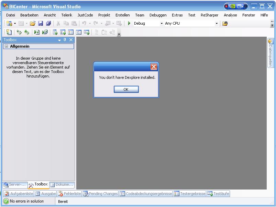Image resolution: width=276 pixels, height=207 pixels.
Task: Open Code Coverage Results toolbar icon
Action: coord(79,32)
